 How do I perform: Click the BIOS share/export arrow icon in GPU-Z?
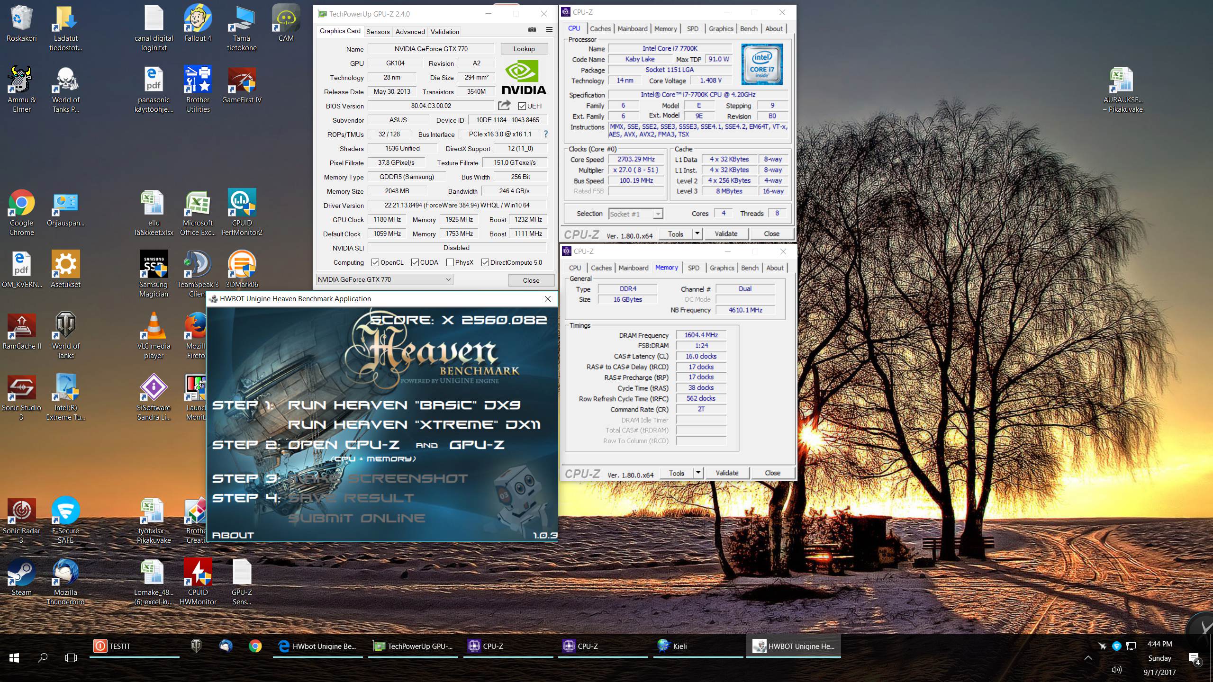tap(505, 105)
